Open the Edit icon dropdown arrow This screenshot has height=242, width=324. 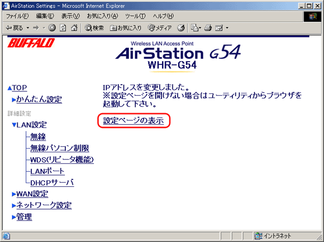click(227, 28)
